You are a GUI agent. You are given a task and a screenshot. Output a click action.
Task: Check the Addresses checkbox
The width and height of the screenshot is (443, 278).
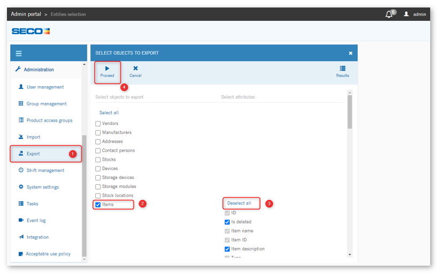pos(98,142)
